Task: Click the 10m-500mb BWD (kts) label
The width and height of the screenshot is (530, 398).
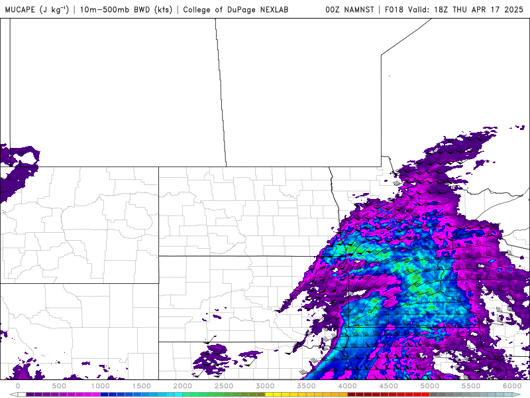Action: tap(126, 9)
